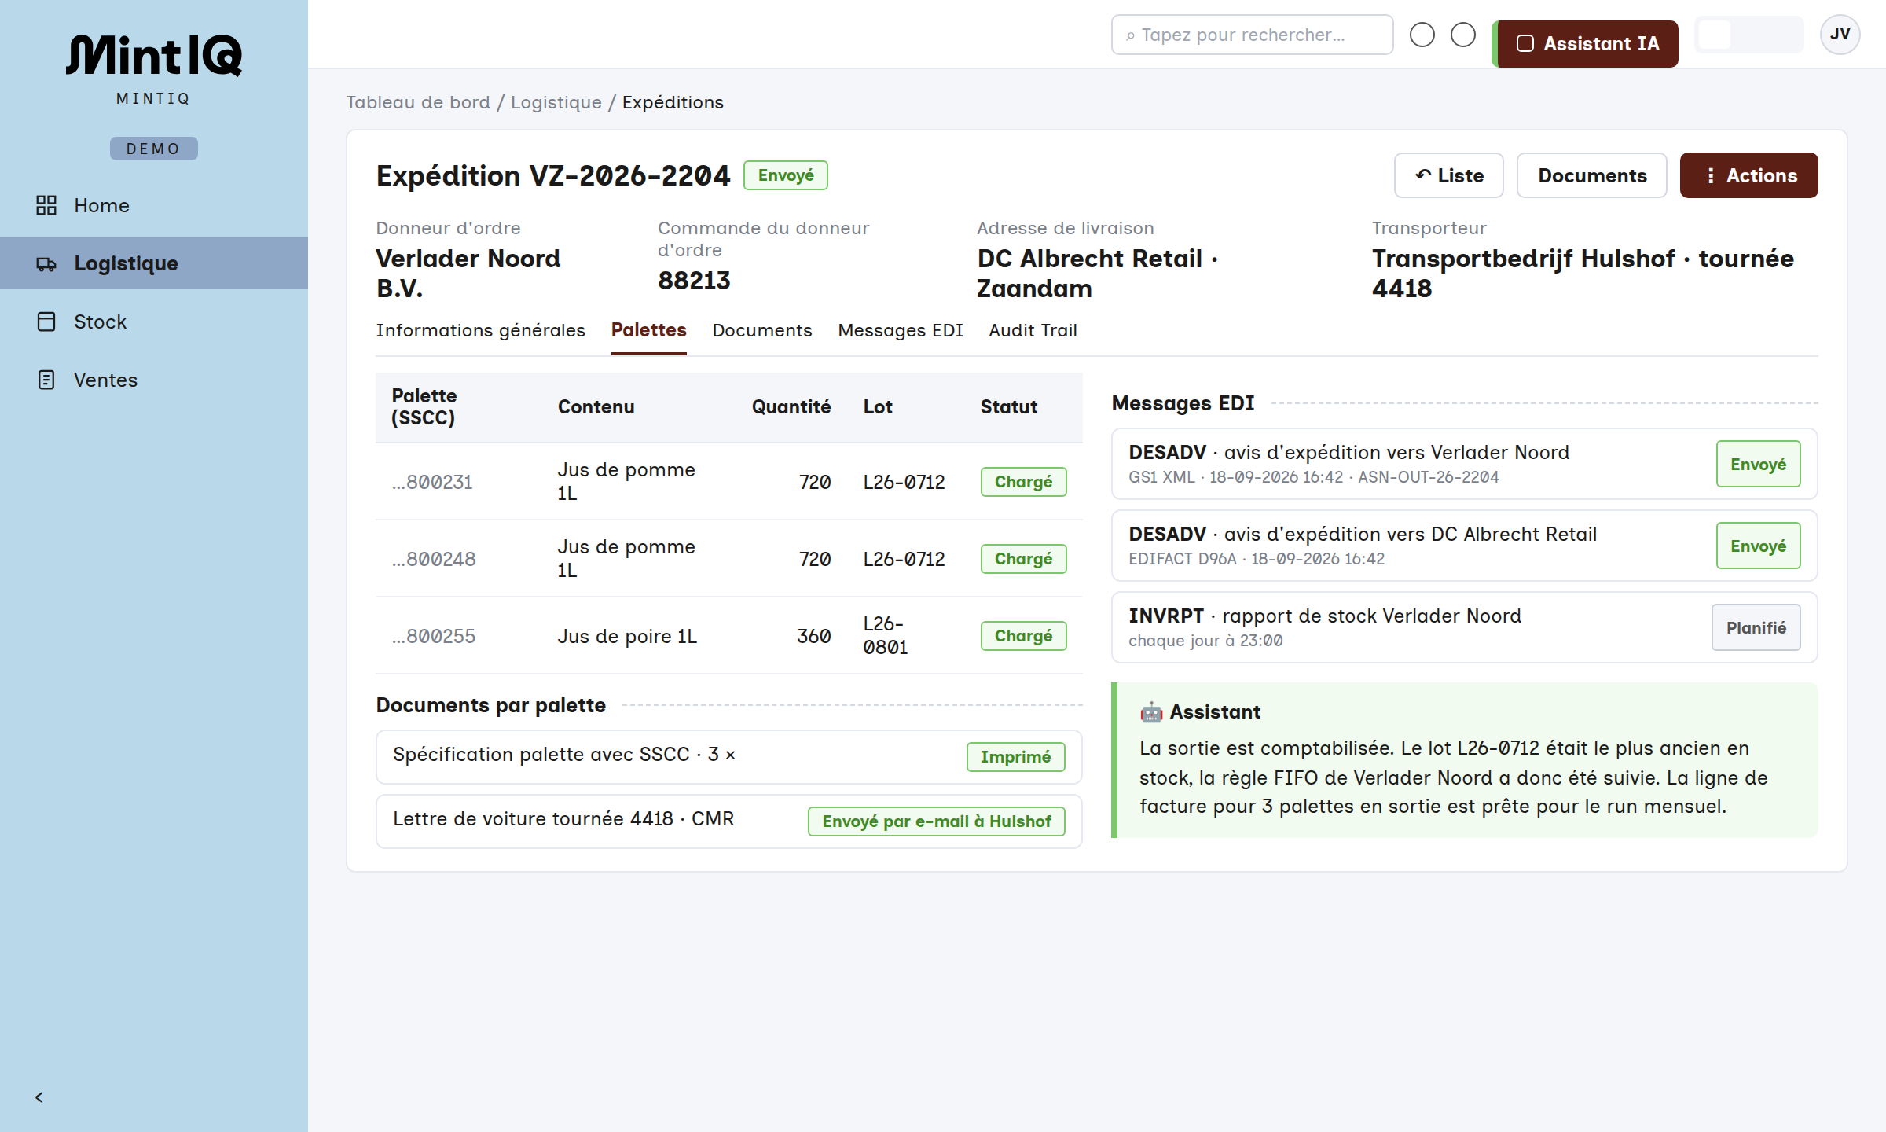Open DESADV message vers Verlader Noord
The image size is (1886, 1132).
coord(1464,464)
